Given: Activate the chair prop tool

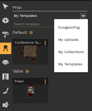Looking at the screenshot, I should pyautogui.click(x=6, y=48).
